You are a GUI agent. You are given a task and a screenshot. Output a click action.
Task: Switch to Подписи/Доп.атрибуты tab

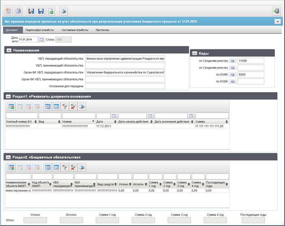pos(40,30)
